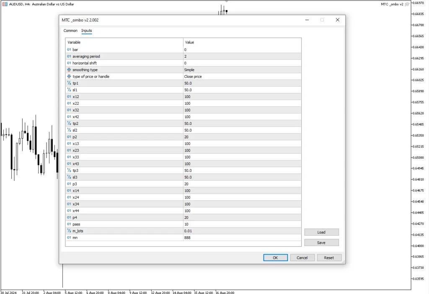
Task: Select the x14 variable row
Action: point(183,191)
